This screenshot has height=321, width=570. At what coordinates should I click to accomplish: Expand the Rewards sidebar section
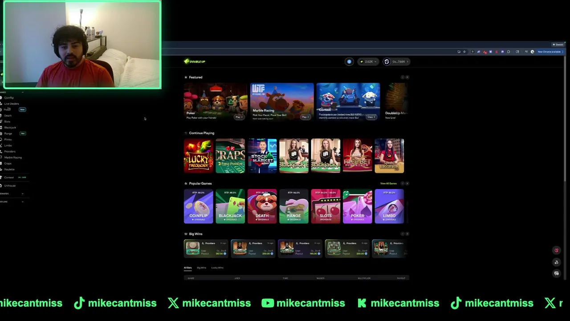[22, 193]
